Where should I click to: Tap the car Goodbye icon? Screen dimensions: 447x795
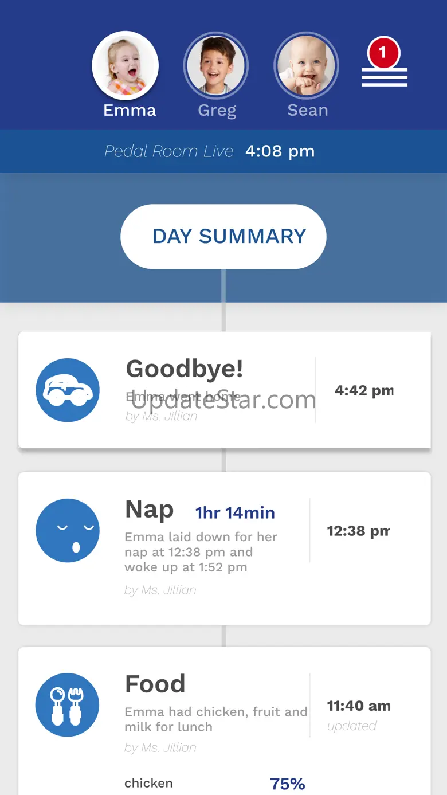tap(68, 390)
